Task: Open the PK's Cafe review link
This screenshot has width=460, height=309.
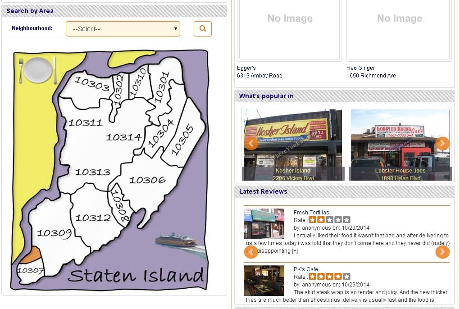Action: (x=305, y=269)
